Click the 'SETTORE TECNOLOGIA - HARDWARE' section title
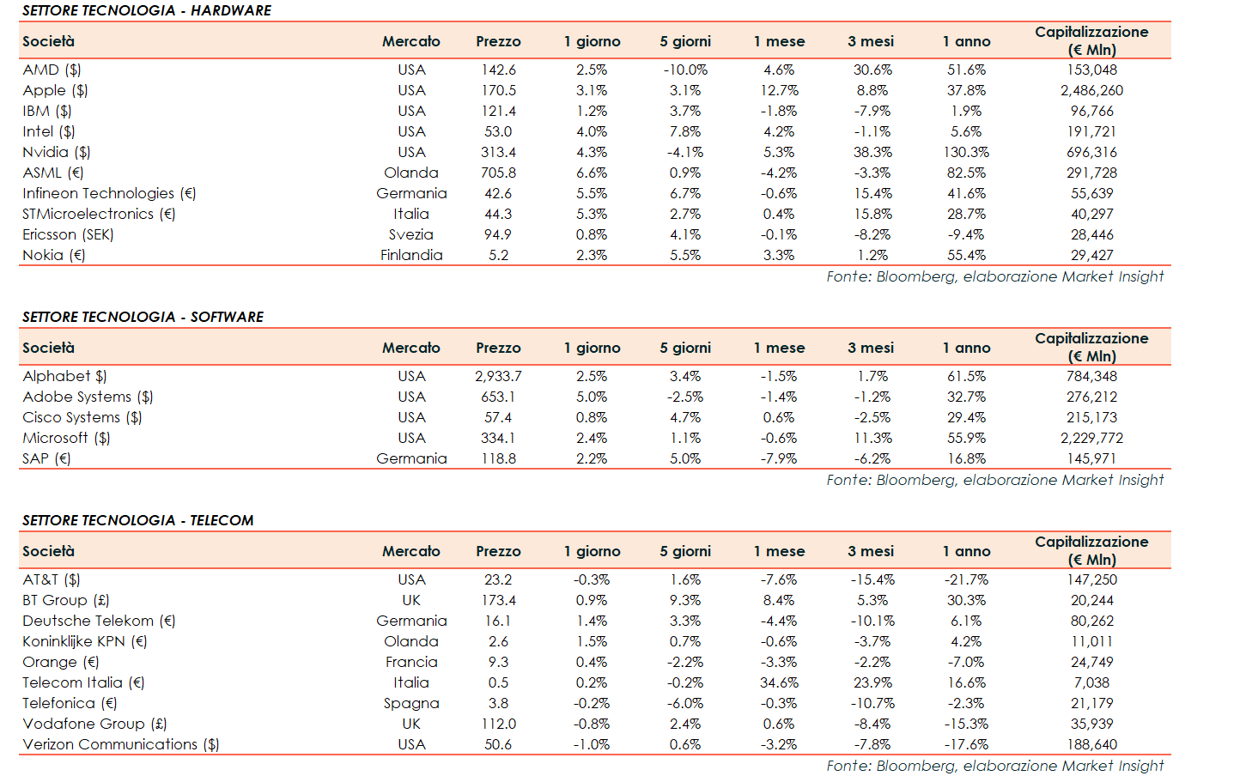 pos(146,10)
